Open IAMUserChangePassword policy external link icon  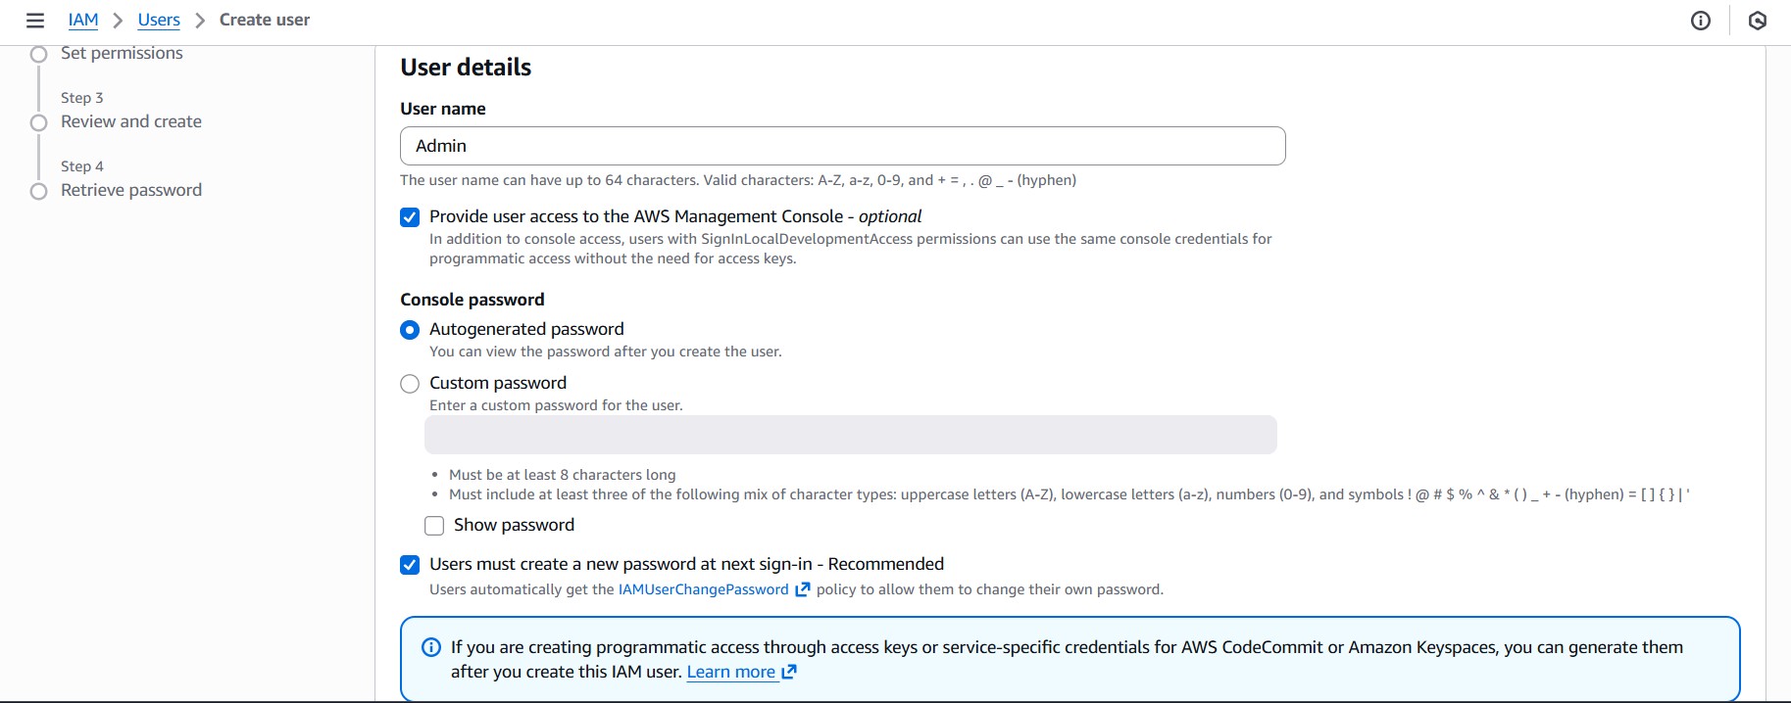[x=803, y=588]
